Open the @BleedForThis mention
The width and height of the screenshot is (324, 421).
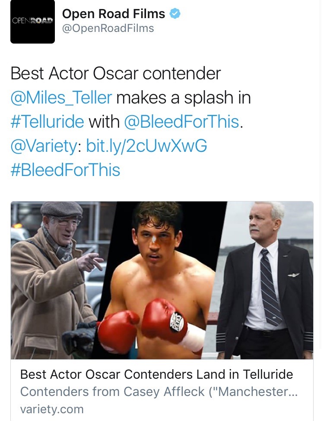(181, 121)
